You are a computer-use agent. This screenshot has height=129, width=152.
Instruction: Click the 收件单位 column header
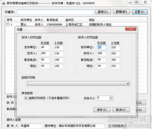click(26, 20)
